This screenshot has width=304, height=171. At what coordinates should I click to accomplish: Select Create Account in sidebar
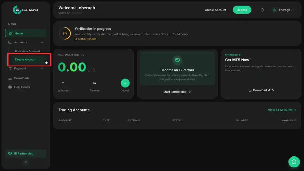[x=26, y=60]
